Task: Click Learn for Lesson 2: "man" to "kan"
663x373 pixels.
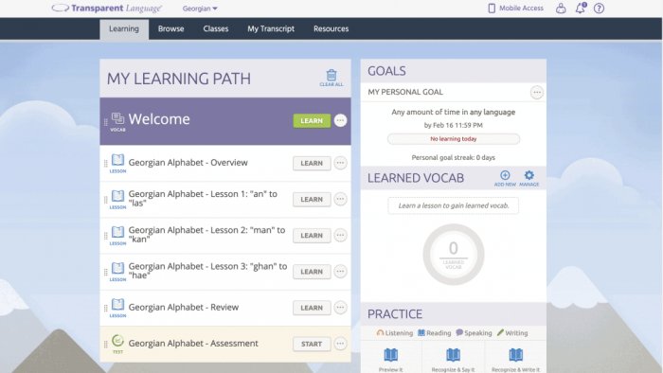Action: point(312,236)
